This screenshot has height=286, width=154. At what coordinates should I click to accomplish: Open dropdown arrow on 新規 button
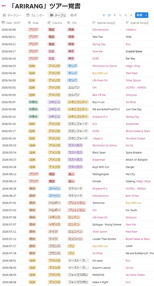[x=146, y=15]
